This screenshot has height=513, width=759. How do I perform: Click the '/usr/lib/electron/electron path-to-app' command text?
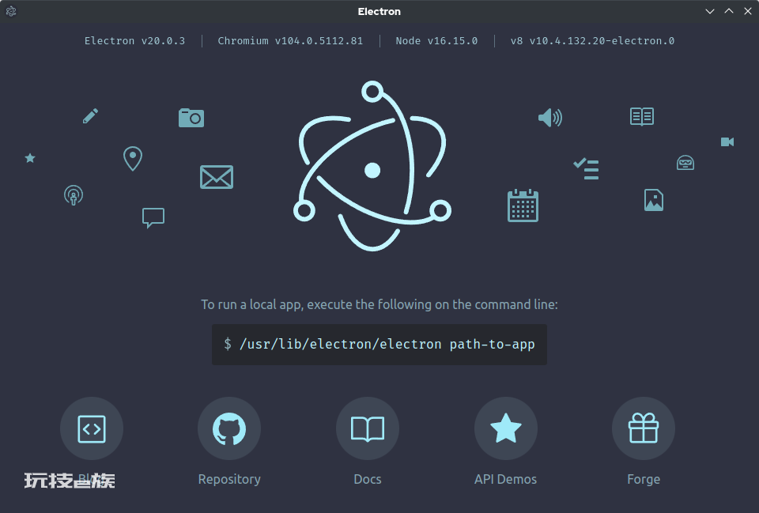(387, 344)
